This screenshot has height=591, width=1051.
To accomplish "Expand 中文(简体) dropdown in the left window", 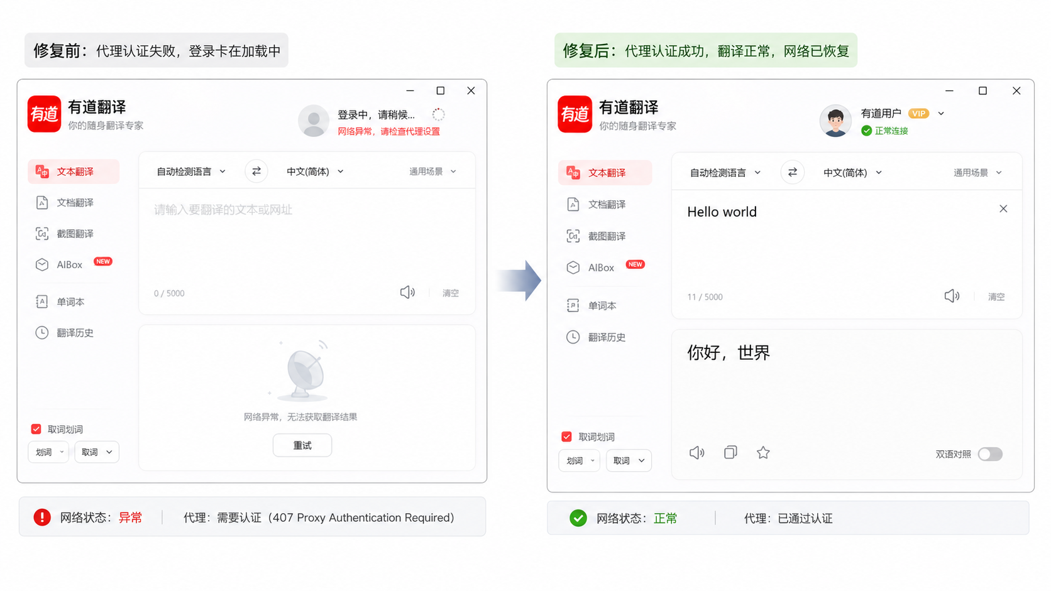I will [315, 171].
